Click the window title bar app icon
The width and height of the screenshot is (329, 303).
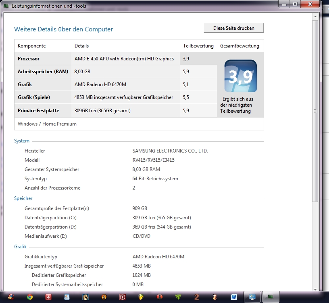[x=6, y=6]
